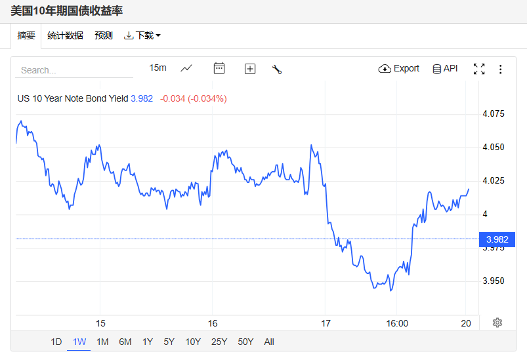527x358 pixels.
Task: Click the 3.982 current price label
Action: coord(497,239)
